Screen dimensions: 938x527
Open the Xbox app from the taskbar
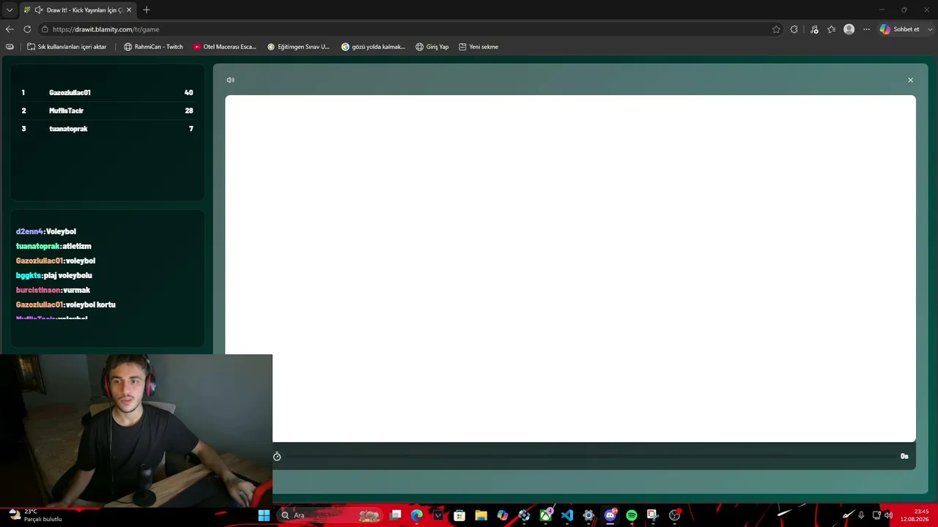(x=546, y=515)
